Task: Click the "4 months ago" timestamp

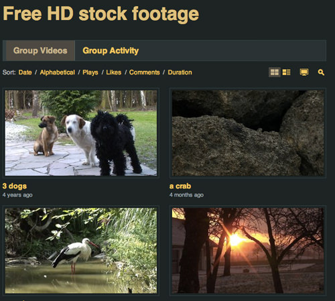Action: pos(186,195)
